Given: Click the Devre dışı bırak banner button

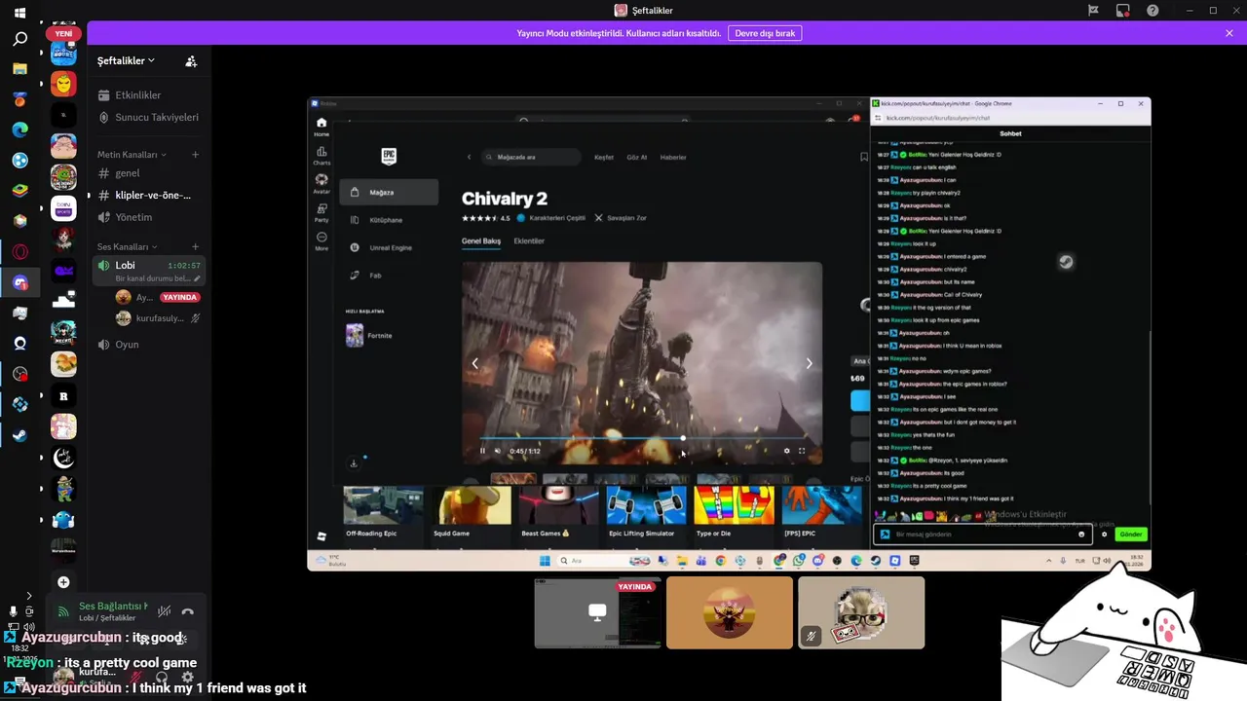Looking at the screenshot, I should (765, 33).
